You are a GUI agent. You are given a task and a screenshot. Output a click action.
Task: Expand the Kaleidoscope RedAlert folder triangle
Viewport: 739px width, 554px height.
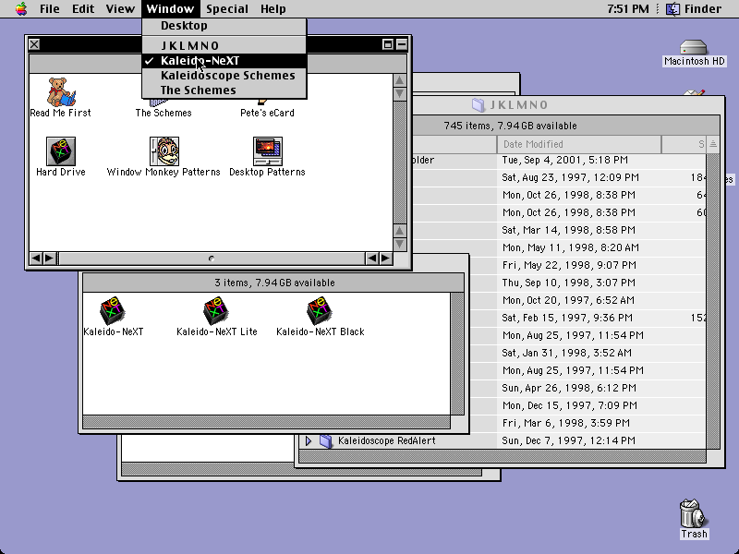309,441
